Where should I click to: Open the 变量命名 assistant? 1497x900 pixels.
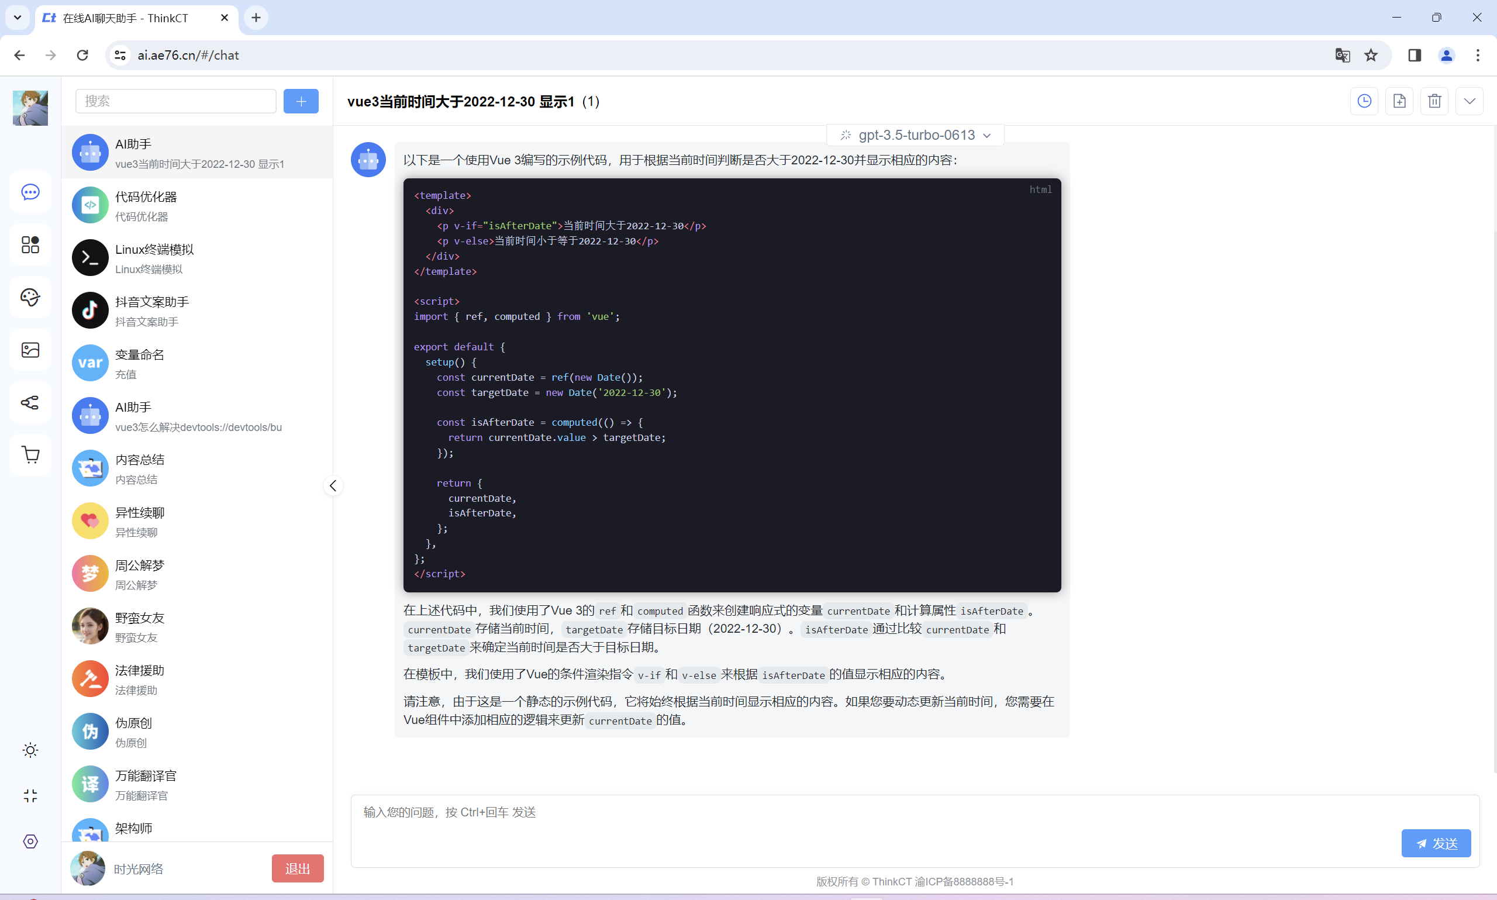[197, 363]
